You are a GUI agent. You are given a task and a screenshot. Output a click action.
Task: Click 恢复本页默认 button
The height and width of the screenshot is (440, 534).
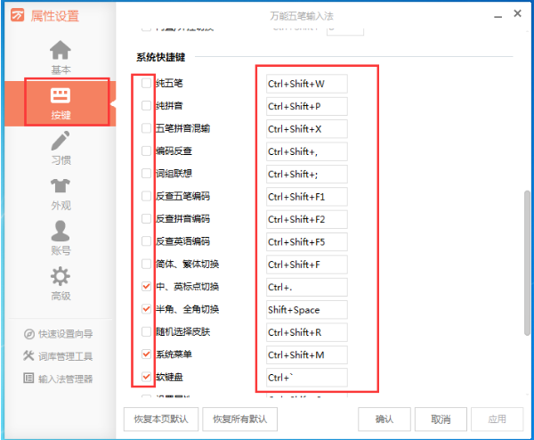tap(161, 419)
